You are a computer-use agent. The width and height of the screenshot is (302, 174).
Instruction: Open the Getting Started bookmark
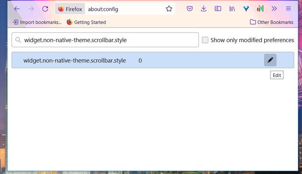point(86,22)
